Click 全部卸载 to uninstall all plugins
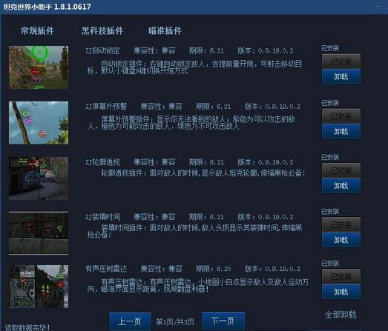 (341, 315)
